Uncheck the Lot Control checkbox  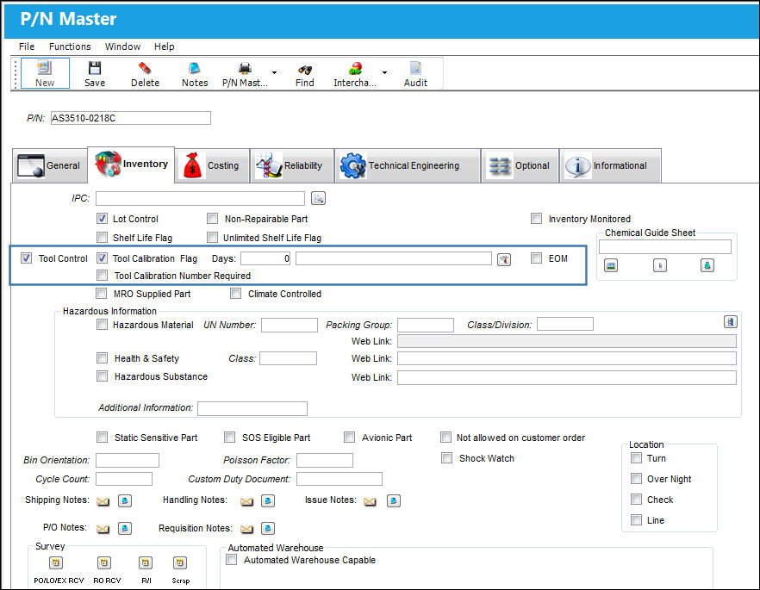(102, 219)
